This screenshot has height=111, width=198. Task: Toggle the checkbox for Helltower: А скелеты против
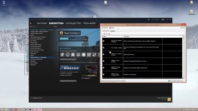pyautogui.click(x=104, y=54)
